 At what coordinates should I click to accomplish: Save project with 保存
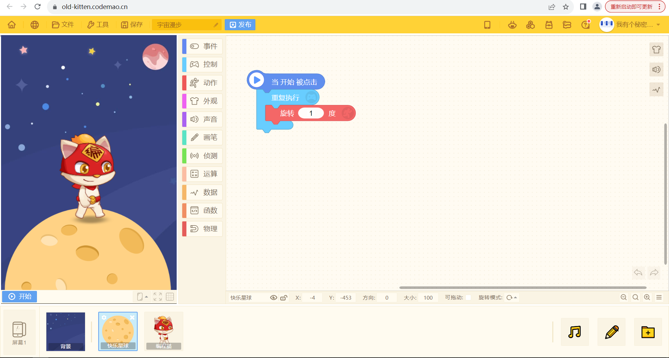click(132, 25)
